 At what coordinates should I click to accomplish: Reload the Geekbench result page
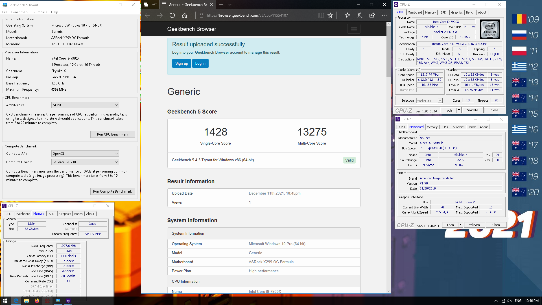[x=172, y=16]
